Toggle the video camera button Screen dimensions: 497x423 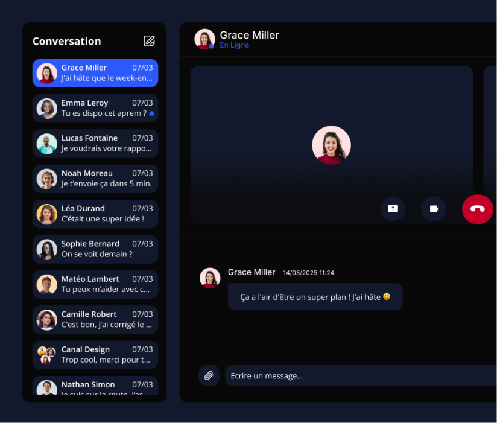point(434,209)
